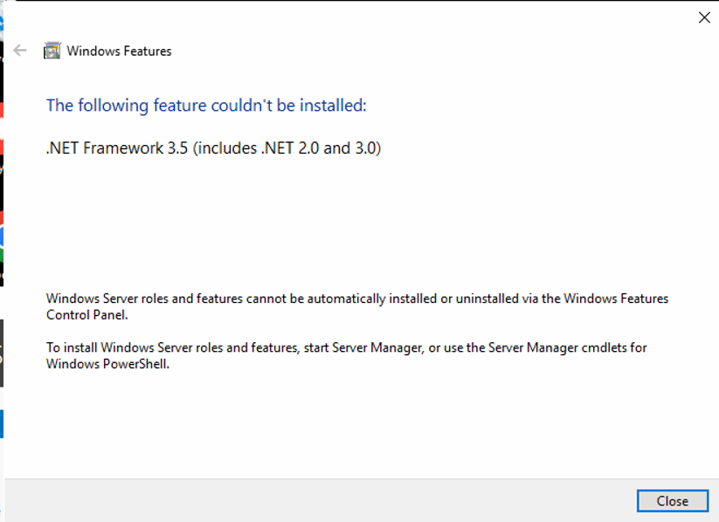719x522 pixels.
Task: Click the blank white area below the feature name
Action: click(x=349, y=218)
